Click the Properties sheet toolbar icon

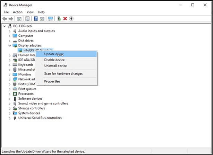[x=27, y=19]
